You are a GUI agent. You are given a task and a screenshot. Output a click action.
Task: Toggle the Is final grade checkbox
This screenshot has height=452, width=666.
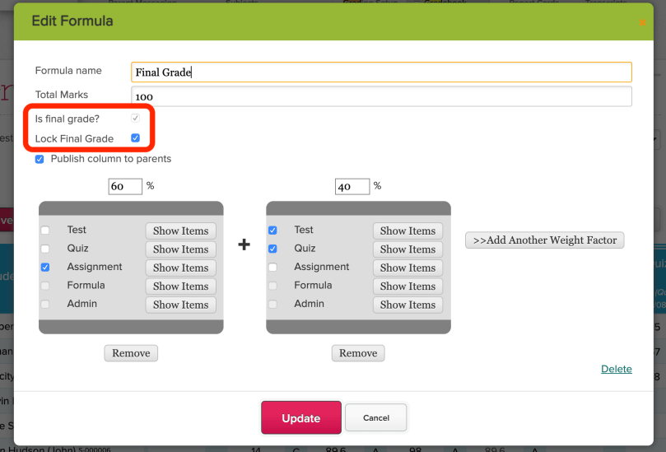(x=135, y=118)
